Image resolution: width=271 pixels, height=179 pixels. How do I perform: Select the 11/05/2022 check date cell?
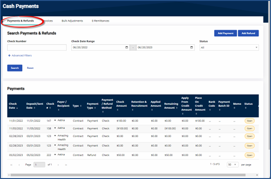point(16,129)
